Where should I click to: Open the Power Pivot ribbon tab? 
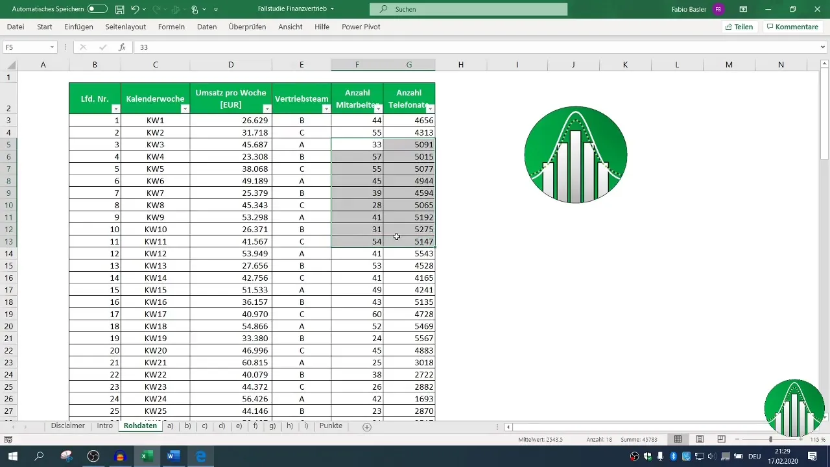pos(361,27)
